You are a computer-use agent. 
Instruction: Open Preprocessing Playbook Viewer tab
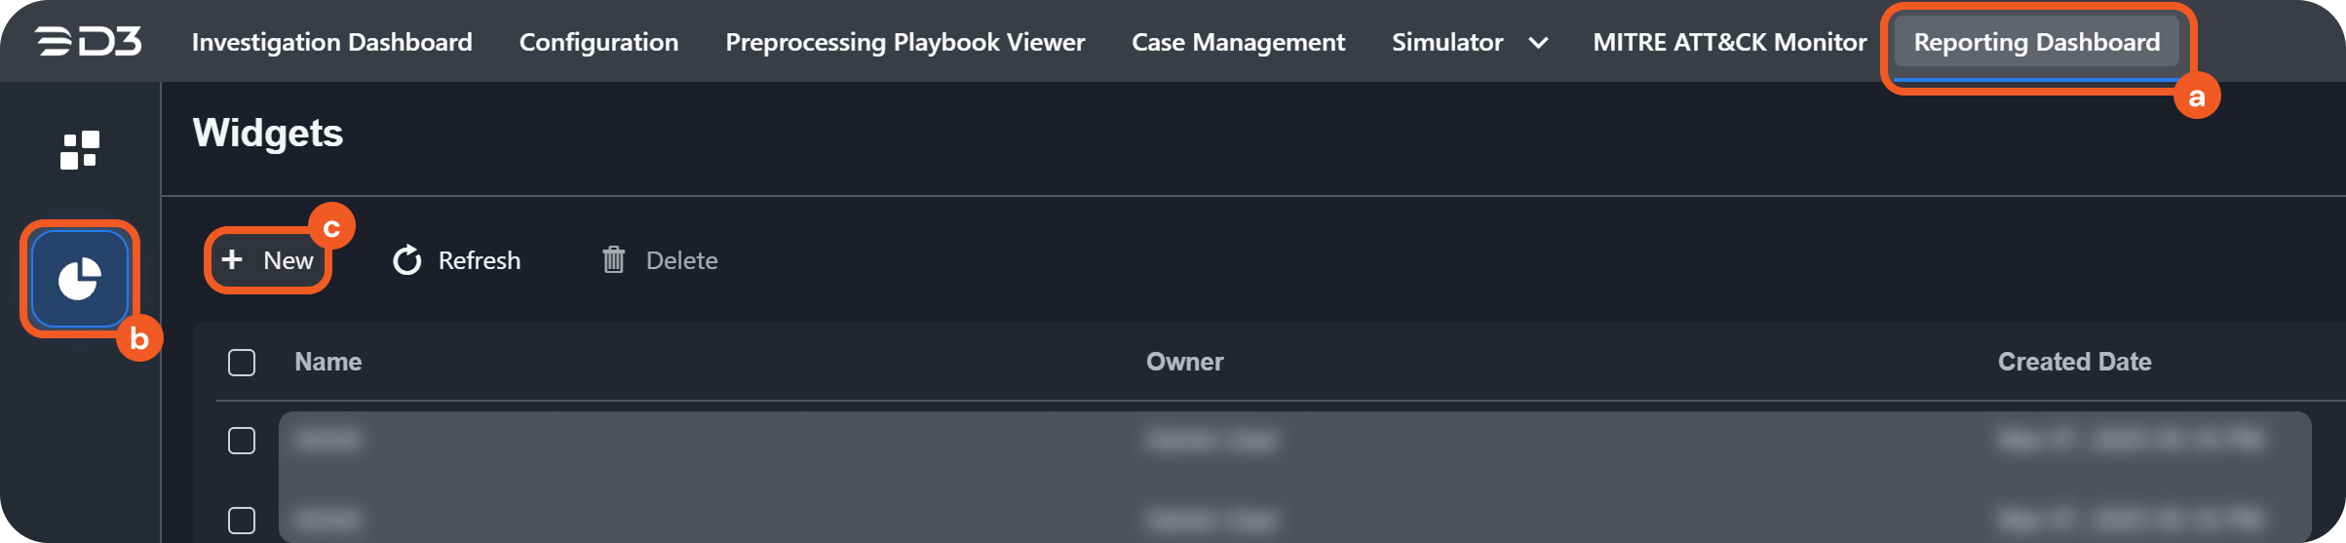(904, 42)
